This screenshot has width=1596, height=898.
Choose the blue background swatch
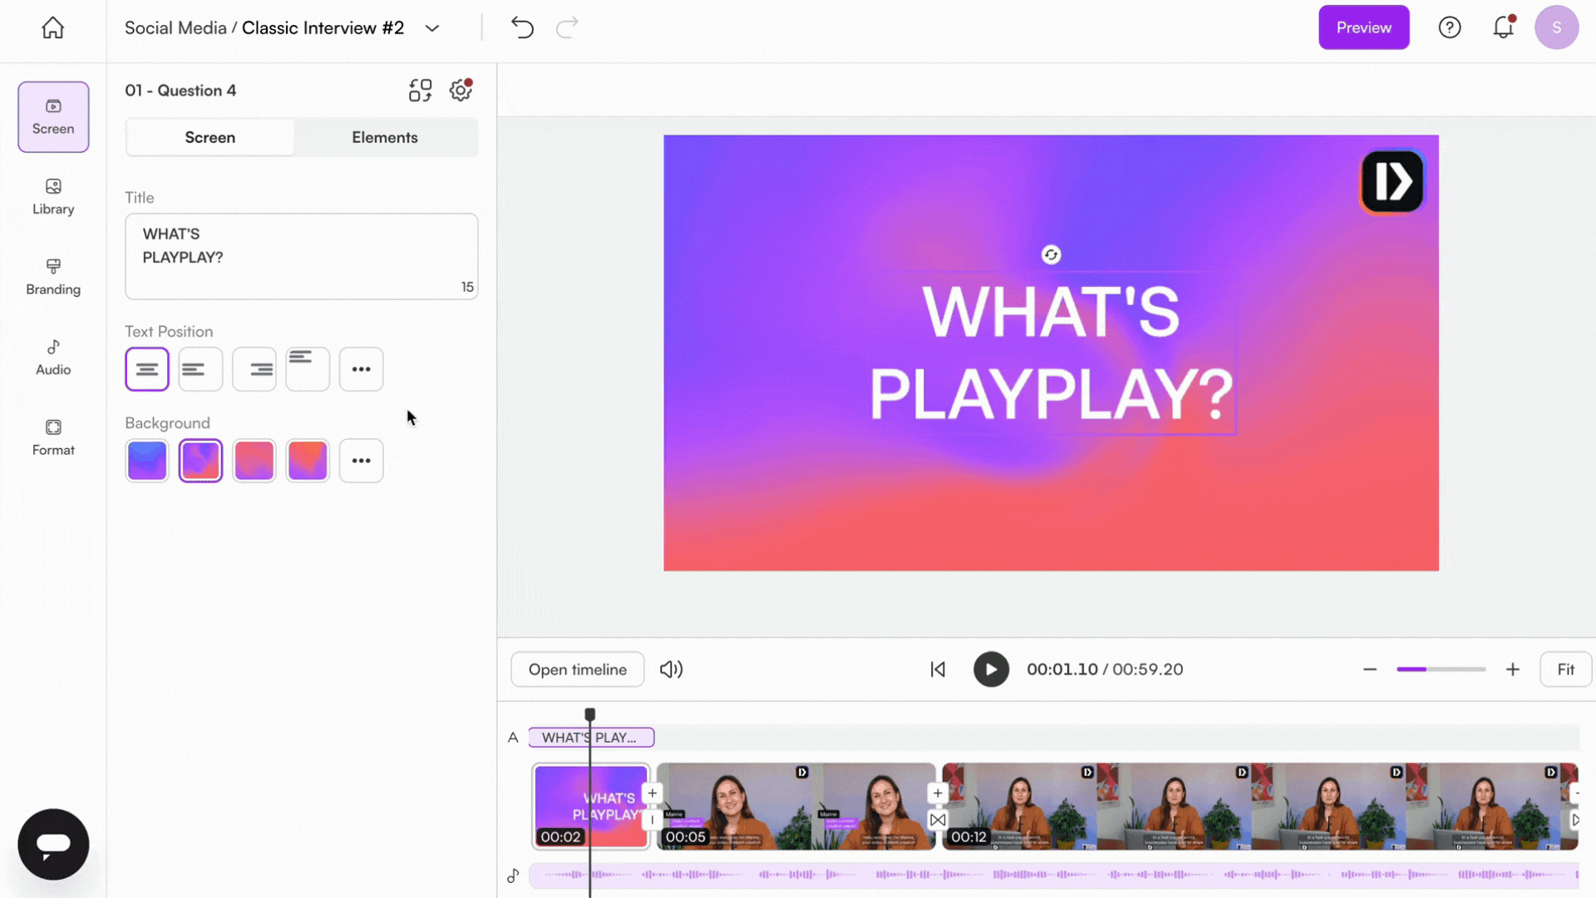tap(147, 461)
